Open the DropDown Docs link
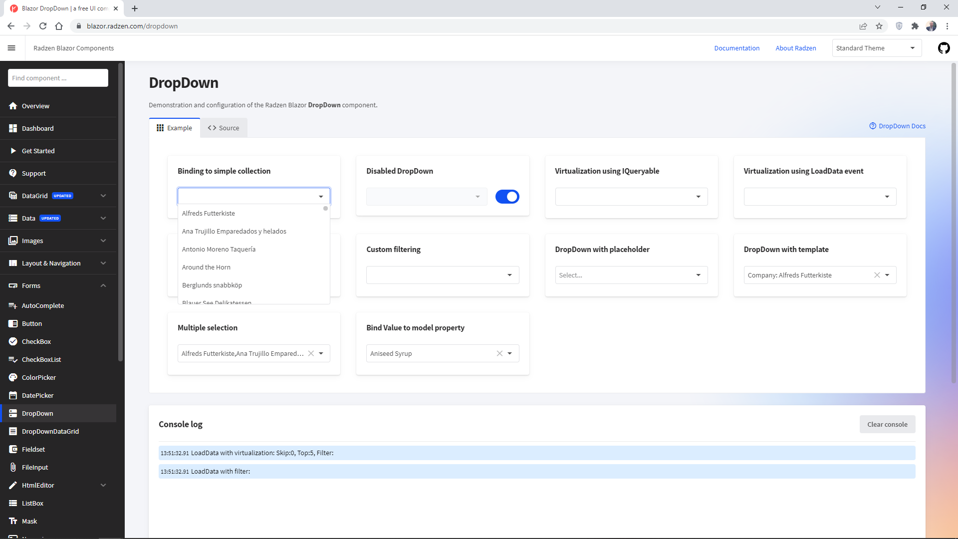Screen dimensions: 958x539 pyautogui.click(x=897, y=126)
